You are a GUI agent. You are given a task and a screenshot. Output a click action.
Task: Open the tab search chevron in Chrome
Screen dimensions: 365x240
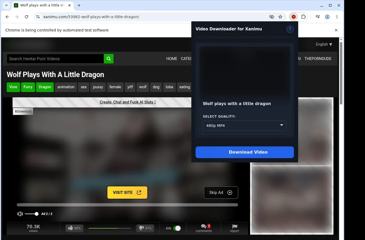(6, 5)
